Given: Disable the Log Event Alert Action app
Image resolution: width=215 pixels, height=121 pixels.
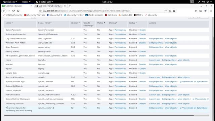Looking at the screenshot, I should (x=142, y=39).
